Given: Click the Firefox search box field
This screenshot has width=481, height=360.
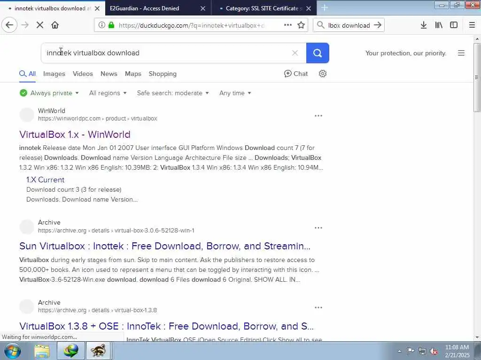Looking at the screenshot, I should 349,25.
